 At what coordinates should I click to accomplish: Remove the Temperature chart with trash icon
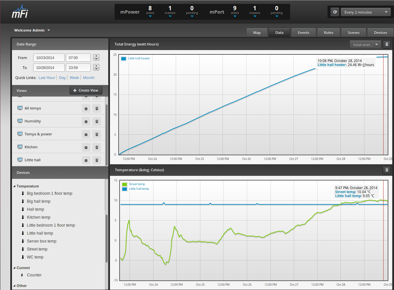click(x=387, y=170)
